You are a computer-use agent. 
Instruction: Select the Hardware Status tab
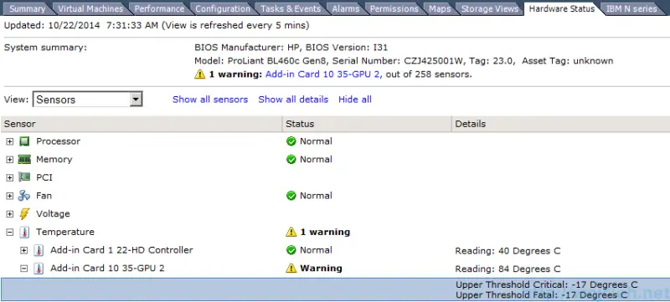[561, 8]
